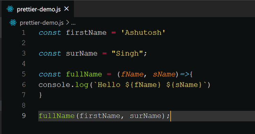The width and height of the screenshot is (255, 134).
Task: Click the surName argument on line 9
Action: (x=146, y=116)
